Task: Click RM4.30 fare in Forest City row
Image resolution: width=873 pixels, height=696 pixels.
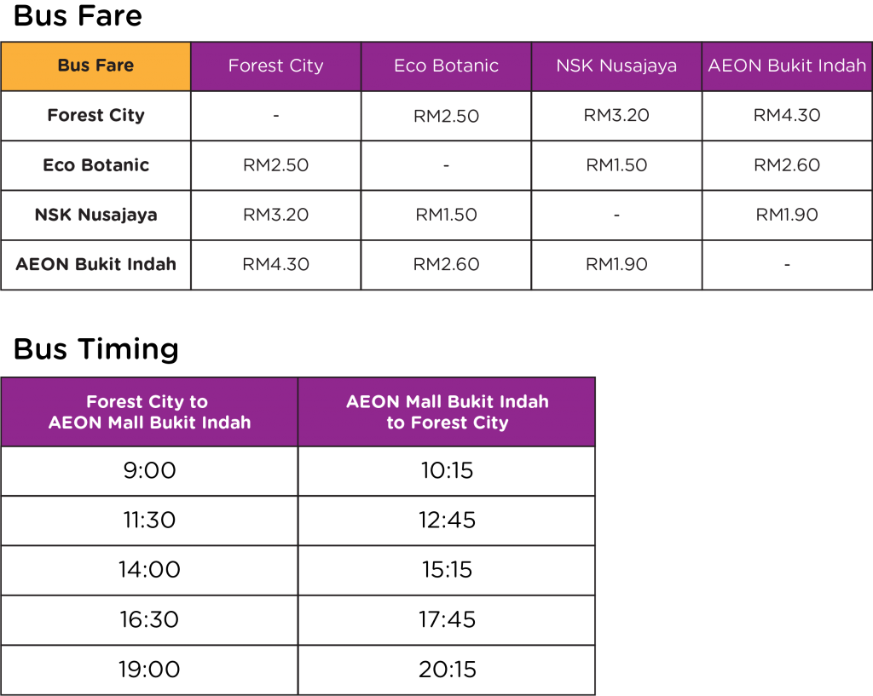Action: click(x=787, y=116)
